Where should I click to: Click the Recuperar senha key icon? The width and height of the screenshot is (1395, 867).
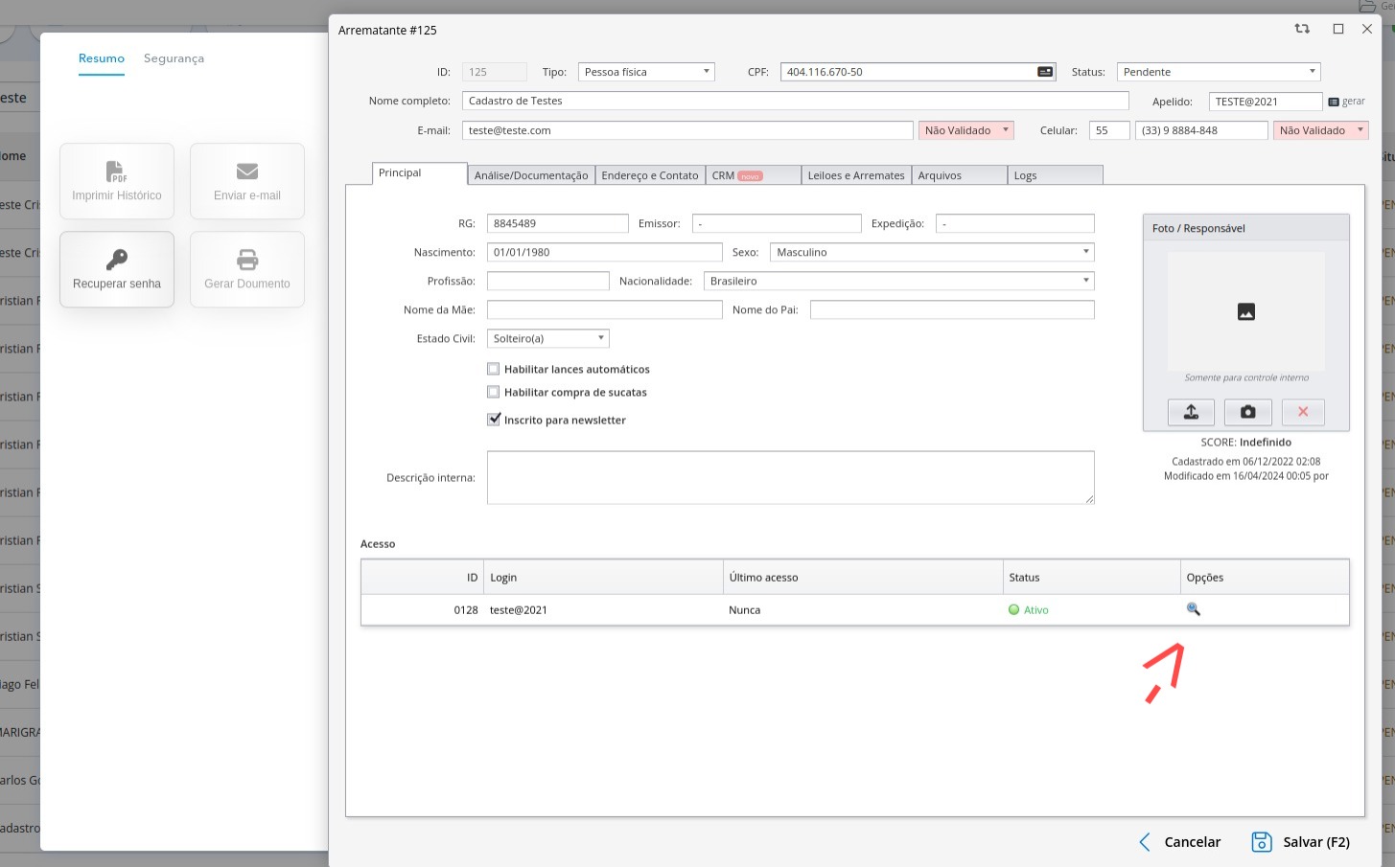click(117, 260)
